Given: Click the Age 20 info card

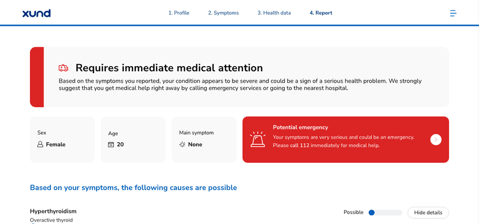Looking at the screenshot, I should click(x=133, y=139).
